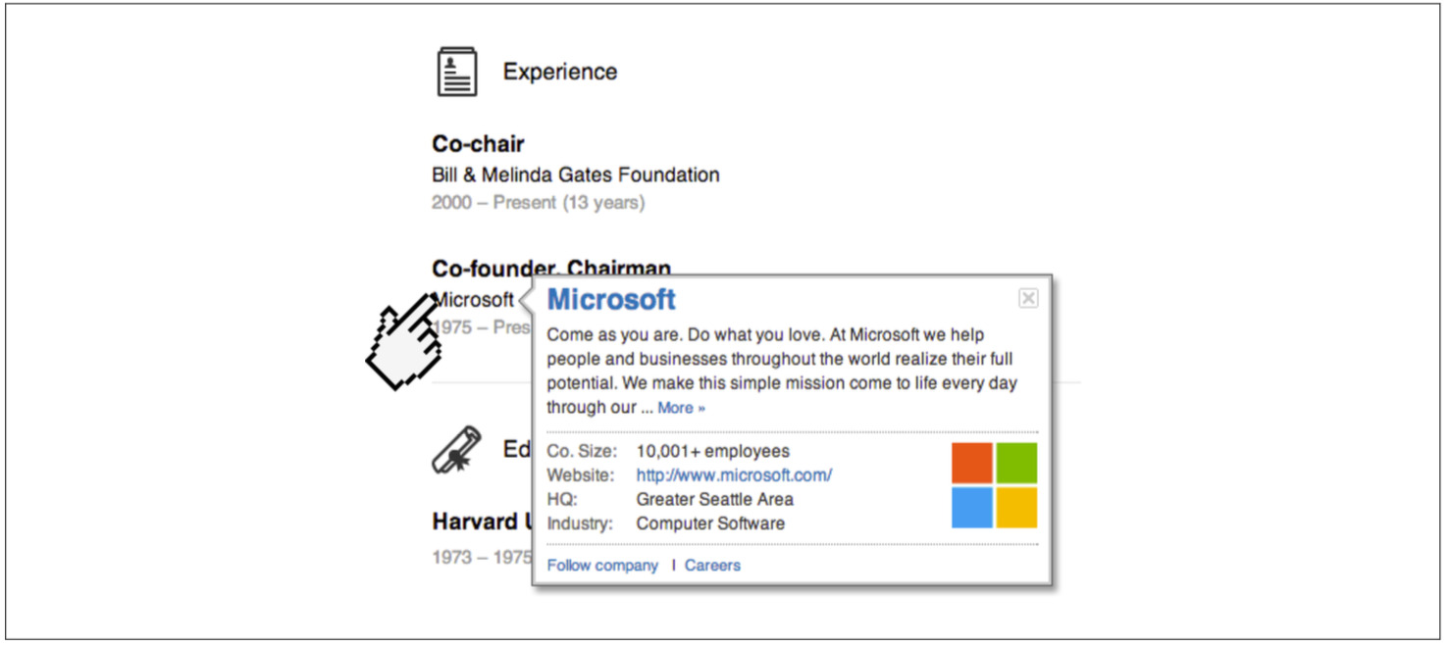
Task: Close the Microsoft popup with X
Action: (1028, 298)
